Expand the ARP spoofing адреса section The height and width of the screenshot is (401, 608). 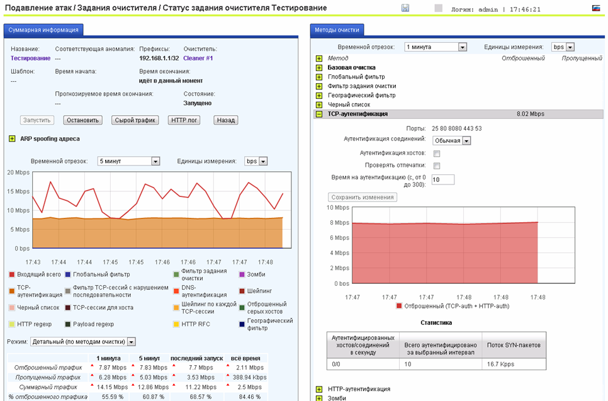tap(13, 138)
